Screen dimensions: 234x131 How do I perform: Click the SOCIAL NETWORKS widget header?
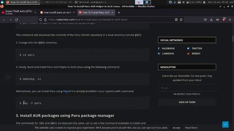tap(187, 40)
